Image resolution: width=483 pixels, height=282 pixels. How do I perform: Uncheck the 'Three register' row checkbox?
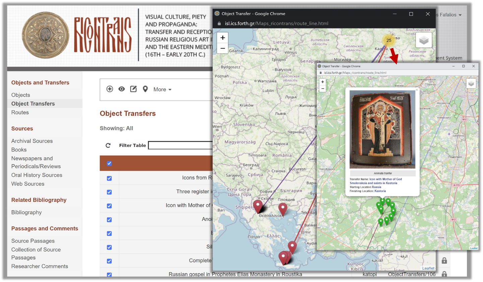109,192
